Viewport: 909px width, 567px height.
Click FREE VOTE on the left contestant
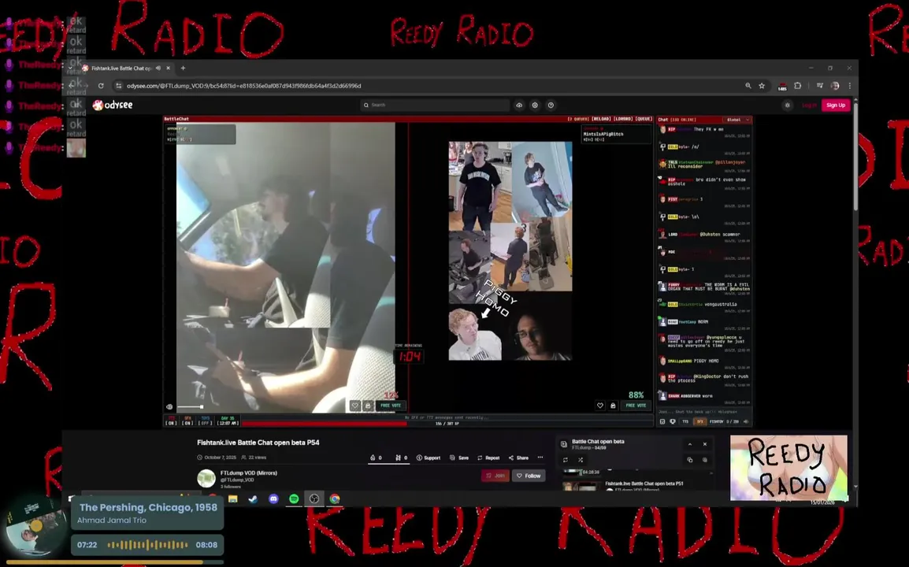391,406
